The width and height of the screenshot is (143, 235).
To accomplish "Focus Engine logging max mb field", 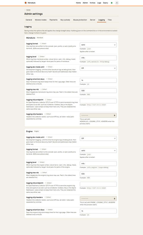I will (98, 174).
